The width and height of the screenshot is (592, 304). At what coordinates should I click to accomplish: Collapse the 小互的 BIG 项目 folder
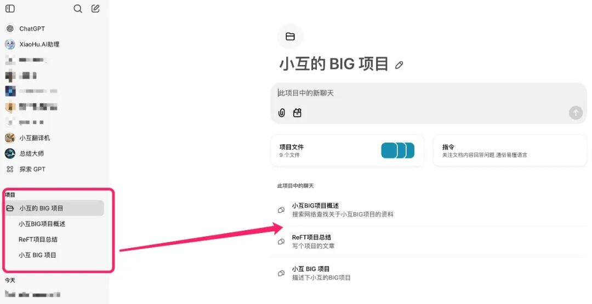click(x=10, y=208)
